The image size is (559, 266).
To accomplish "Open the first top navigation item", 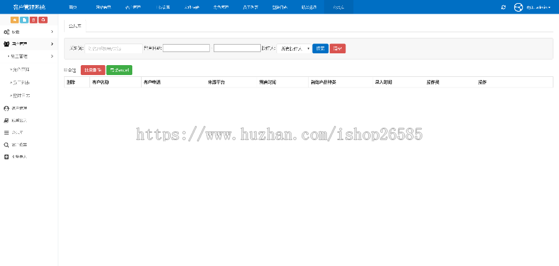I will tap(73, 7).
